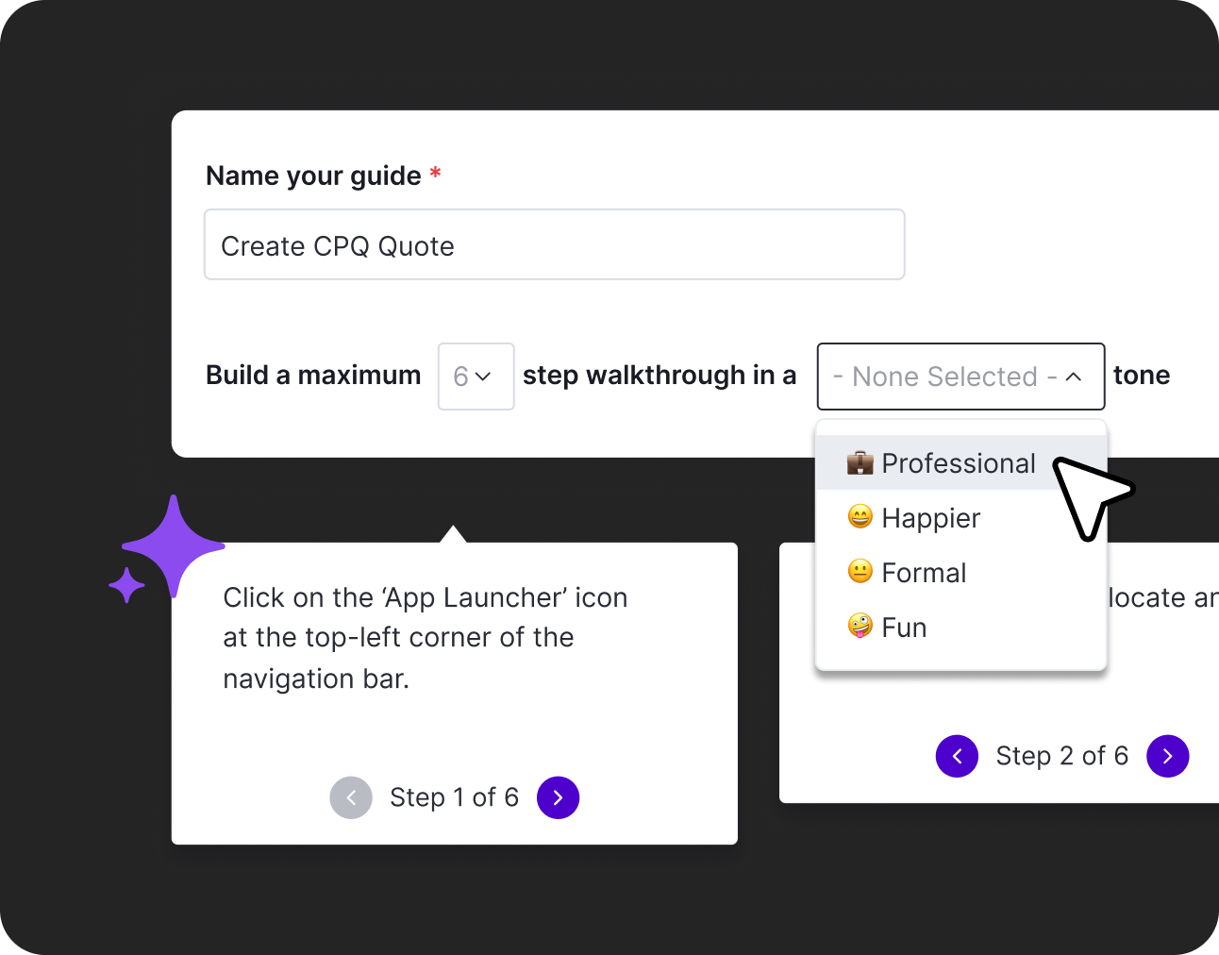This screenshot has width=1219, height=955.
Task: Click the 'Step 1 of 6' label
Action: point(454,797)
